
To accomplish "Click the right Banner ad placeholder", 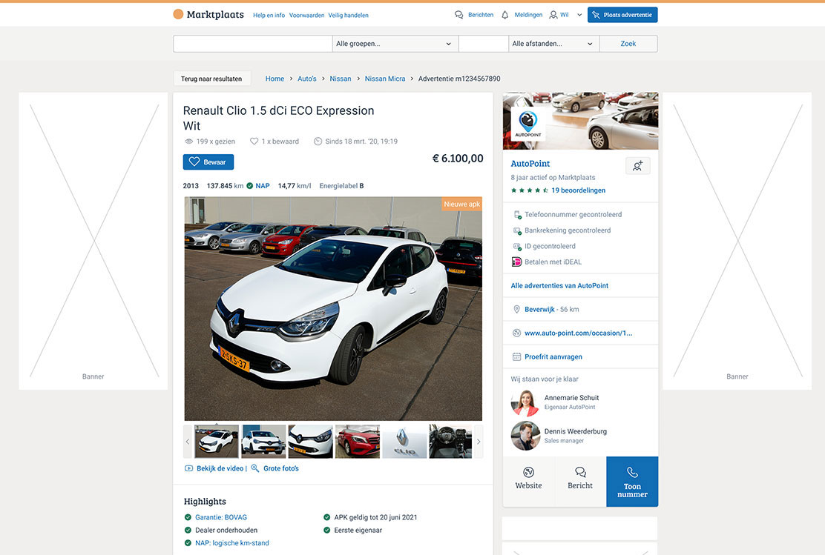I will click(x=737, y=242).
